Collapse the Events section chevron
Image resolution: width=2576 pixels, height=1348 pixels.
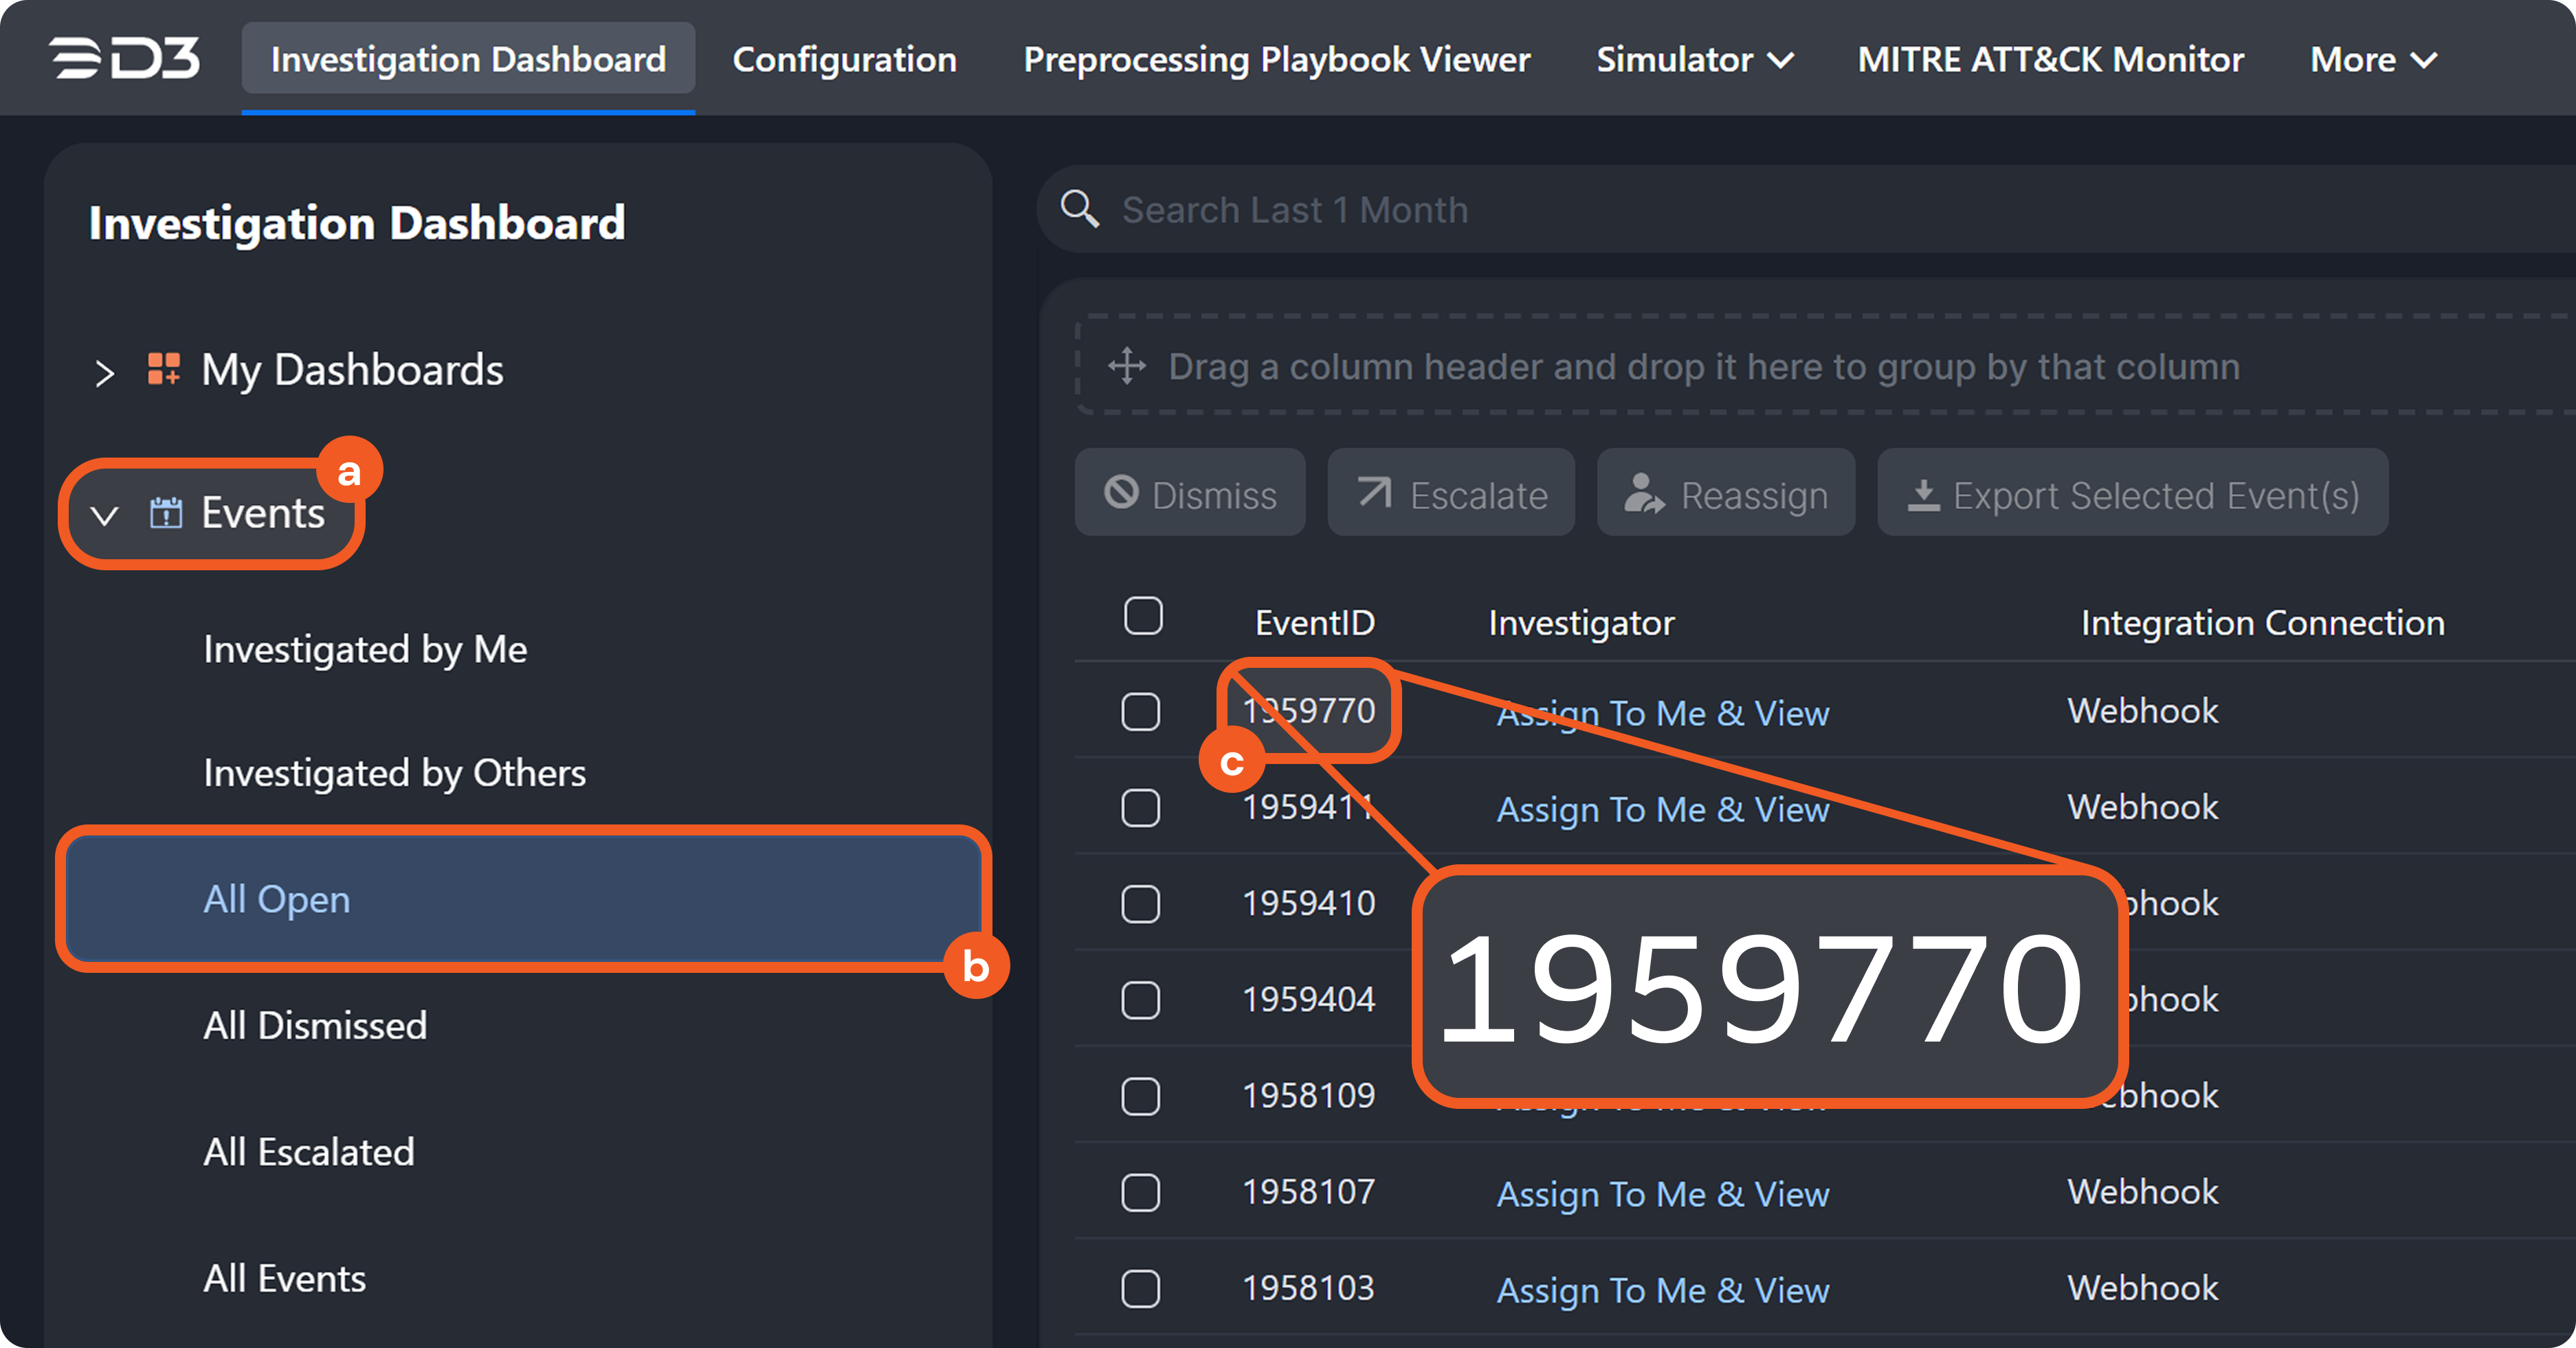click(x=105, y=515)
